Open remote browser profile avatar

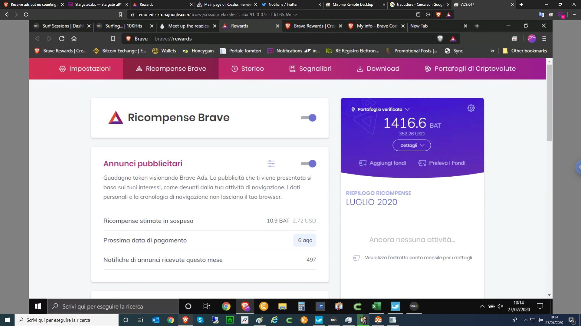click(532, 39)
